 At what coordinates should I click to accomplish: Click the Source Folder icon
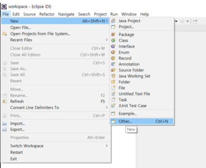pyautogui.click(x=113, y=70)
